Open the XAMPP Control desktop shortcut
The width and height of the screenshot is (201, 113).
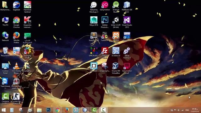click(116, 38)
